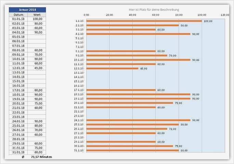Screen dimensions: 234x164
Task: Click the 100,00 data label in chart
Action: click(208, 21)
